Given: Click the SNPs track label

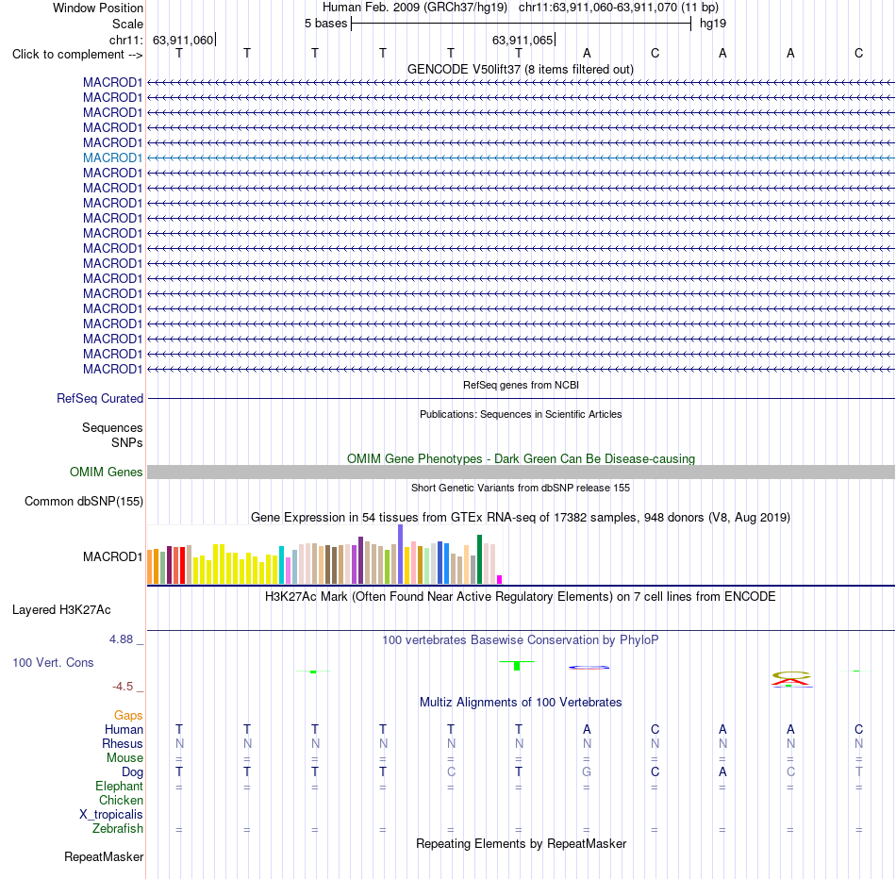Looking at the screenshot, I should [127, 442].
